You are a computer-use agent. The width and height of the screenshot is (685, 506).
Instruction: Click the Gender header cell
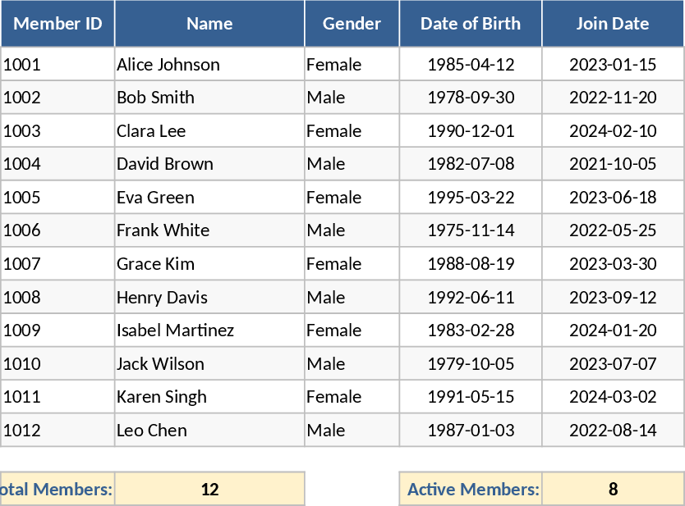tap(352, 24)
